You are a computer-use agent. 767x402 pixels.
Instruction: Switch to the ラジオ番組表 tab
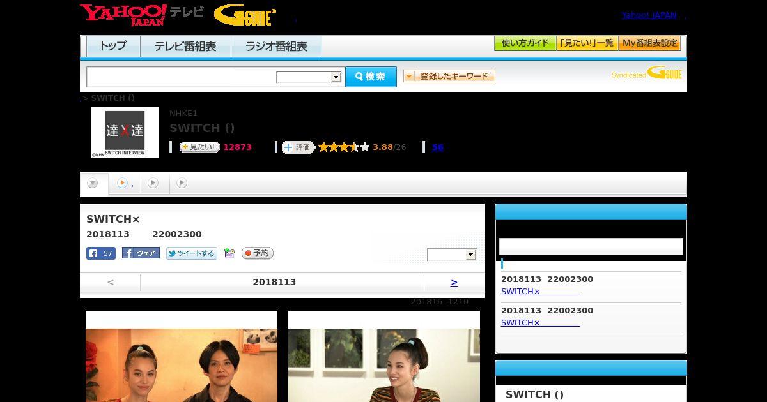click(276, 46)
